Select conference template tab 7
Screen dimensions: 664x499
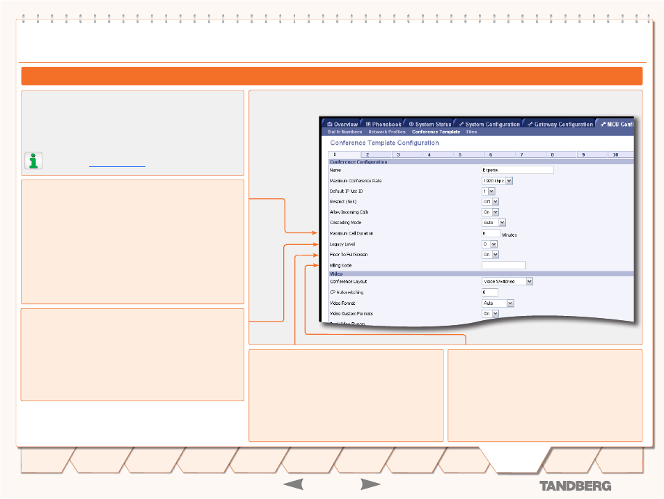point(530,155)
